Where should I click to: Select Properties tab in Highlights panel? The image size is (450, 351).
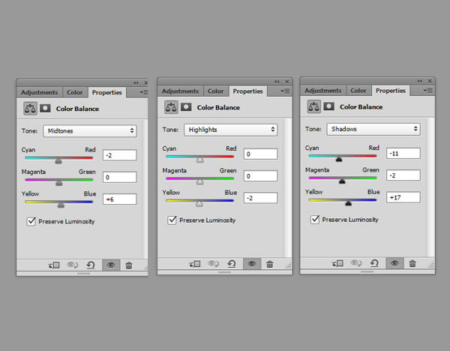coord(248,91)
